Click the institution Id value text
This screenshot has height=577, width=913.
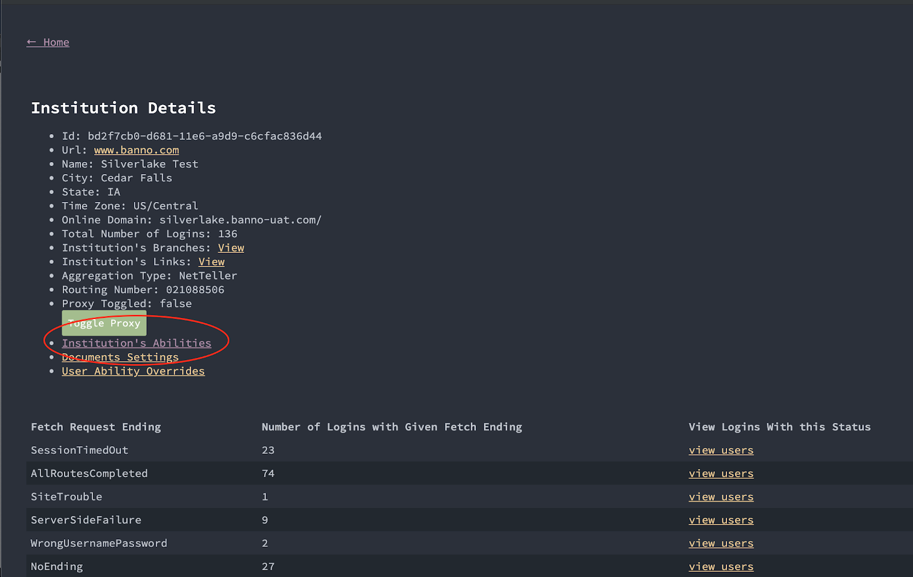coord(204,136)
